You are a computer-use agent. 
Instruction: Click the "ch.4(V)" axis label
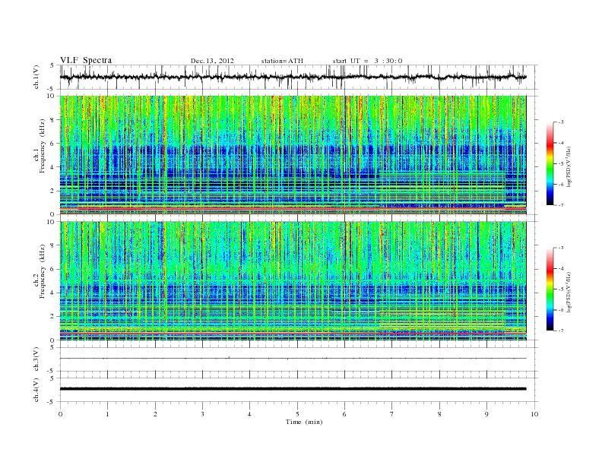pos(36,390)
